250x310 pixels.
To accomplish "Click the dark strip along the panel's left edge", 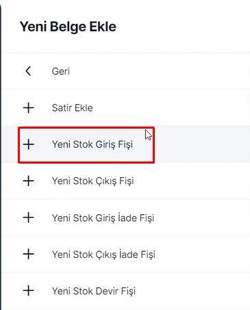I will coord(1,155).
